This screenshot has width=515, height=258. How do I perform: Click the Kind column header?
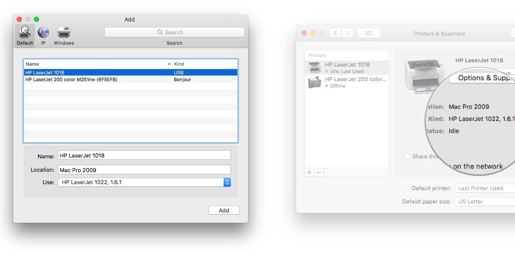pyautogui.click(x=205, y=64)
